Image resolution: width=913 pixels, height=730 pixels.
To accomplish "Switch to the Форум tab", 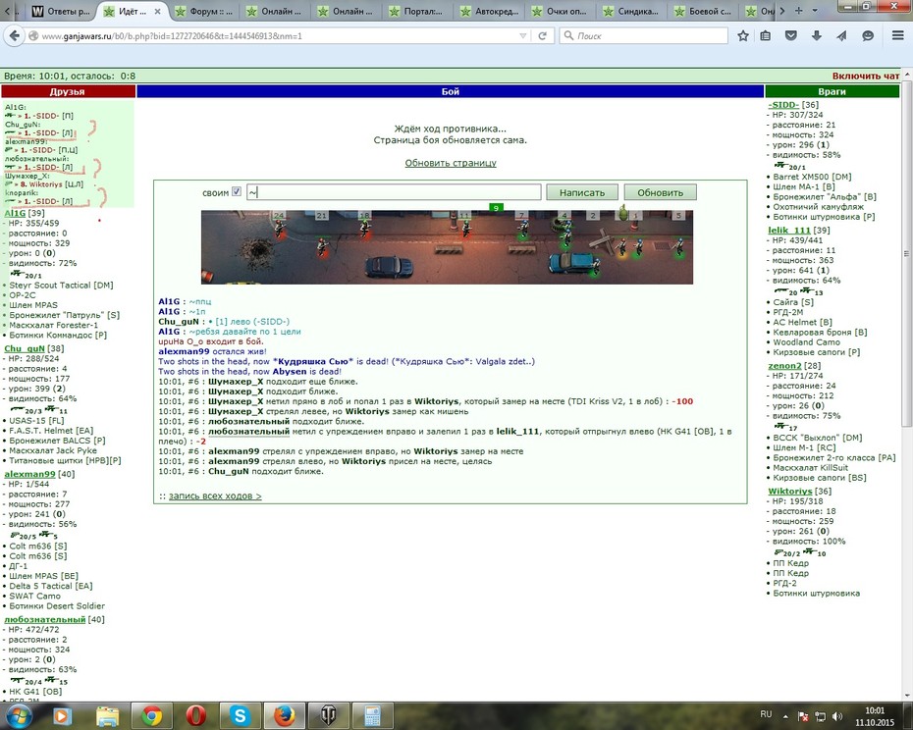I will (x=204, y=11).
